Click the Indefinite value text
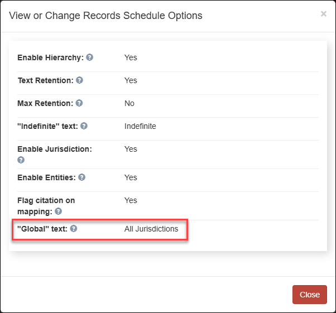Image resolution: width=336 pixels, height=313 pixels. [140, 126]
